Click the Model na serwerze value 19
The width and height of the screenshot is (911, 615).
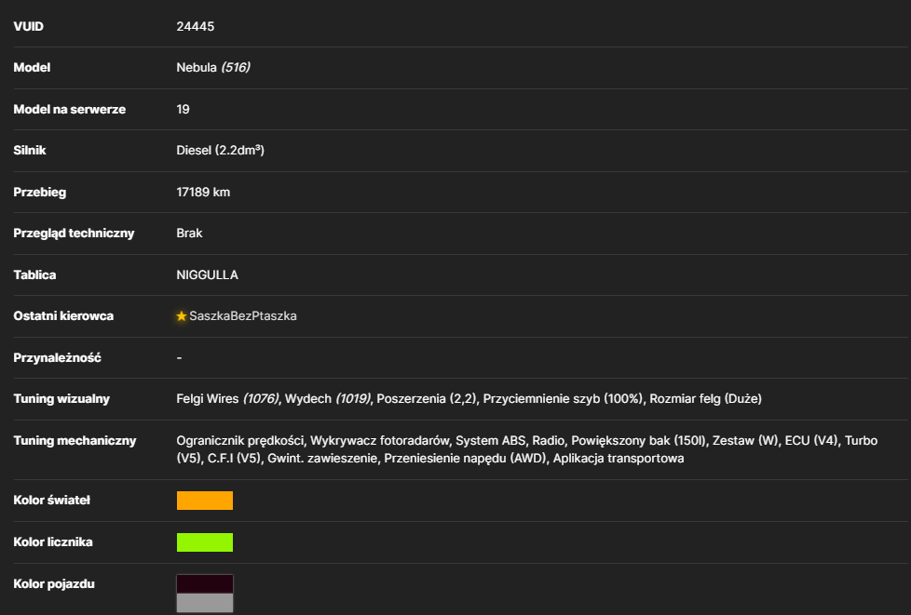point(183,110)
